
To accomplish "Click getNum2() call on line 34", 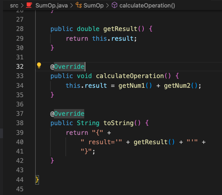I will (x=180, y=86).
